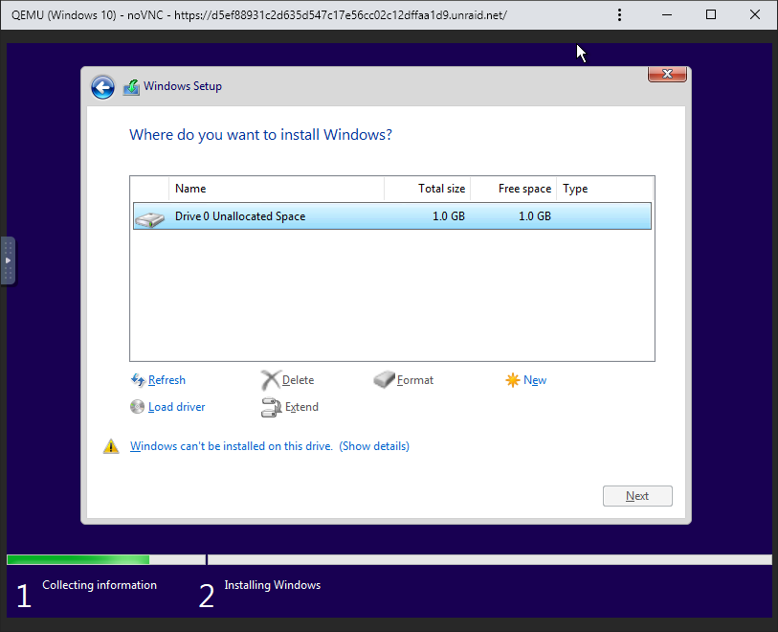Open the browser window three-dot menu
This screenshot has height=632, width=778.
(619, 15)
